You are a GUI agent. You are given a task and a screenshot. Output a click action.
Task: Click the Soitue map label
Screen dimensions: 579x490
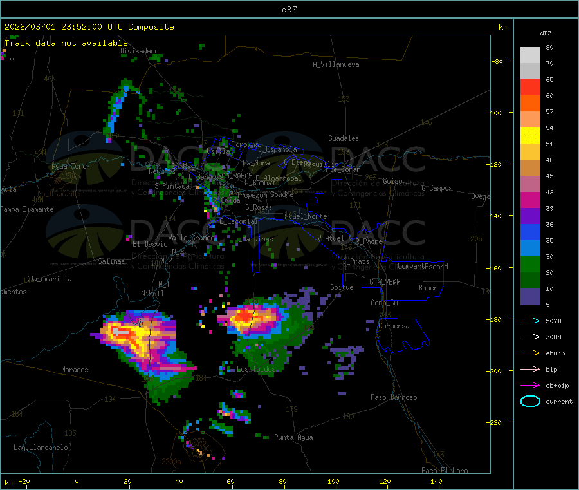coord(342,287)
